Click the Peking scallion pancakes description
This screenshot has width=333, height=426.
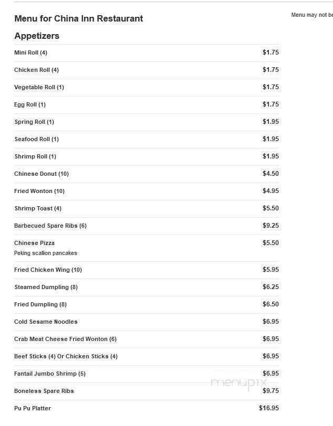click(46, 253)
